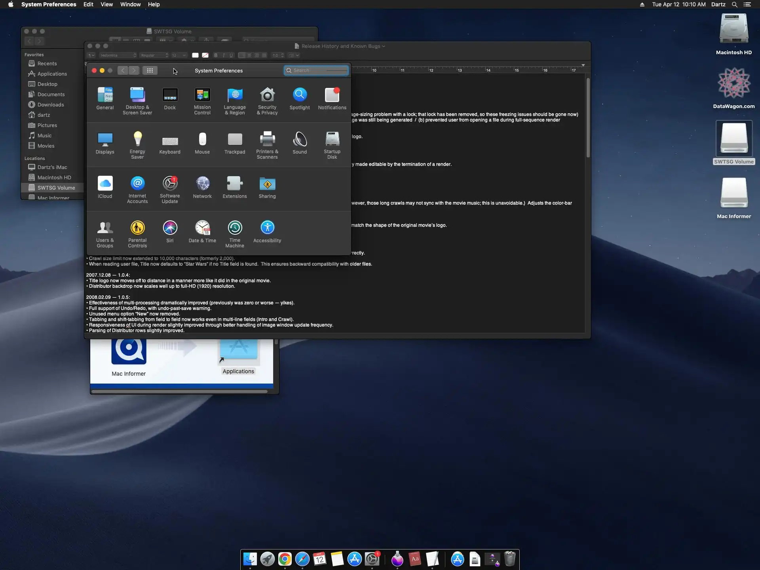Open the Window menu in menu bar
The width and height of the screenshot is (760, 570).
point(130,4)
